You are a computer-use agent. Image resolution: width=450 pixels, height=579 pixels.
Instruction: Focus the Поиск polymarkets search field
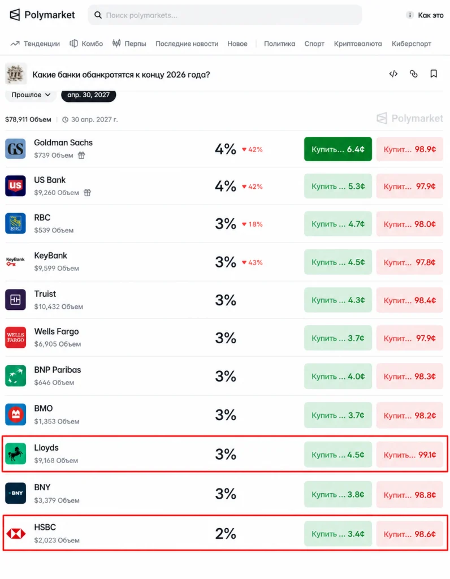225,15
